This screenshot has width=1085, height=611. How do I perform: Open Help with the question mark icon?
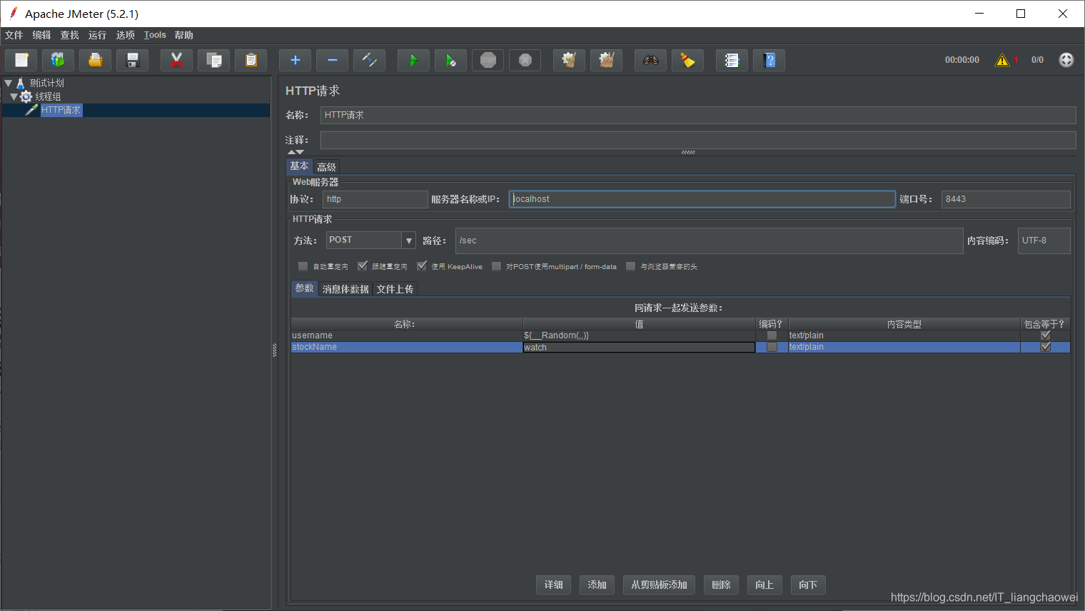[769, 61]
